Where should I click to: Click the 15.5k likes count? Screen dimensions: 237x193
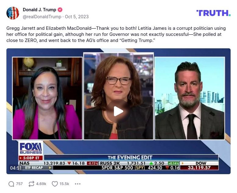click(x=64, y=184)
